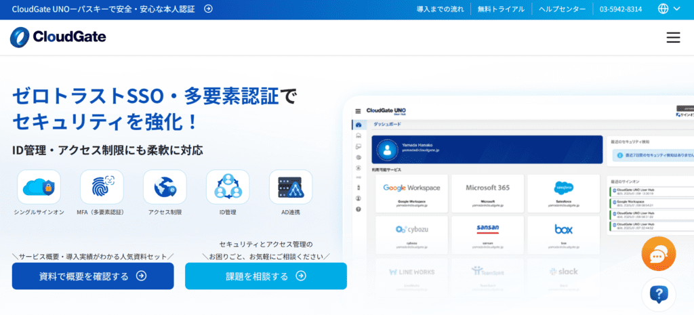This screenshot has height=315, width=694.
Task: Select the MFA fingerprint icon
Action: coord(102,187)
